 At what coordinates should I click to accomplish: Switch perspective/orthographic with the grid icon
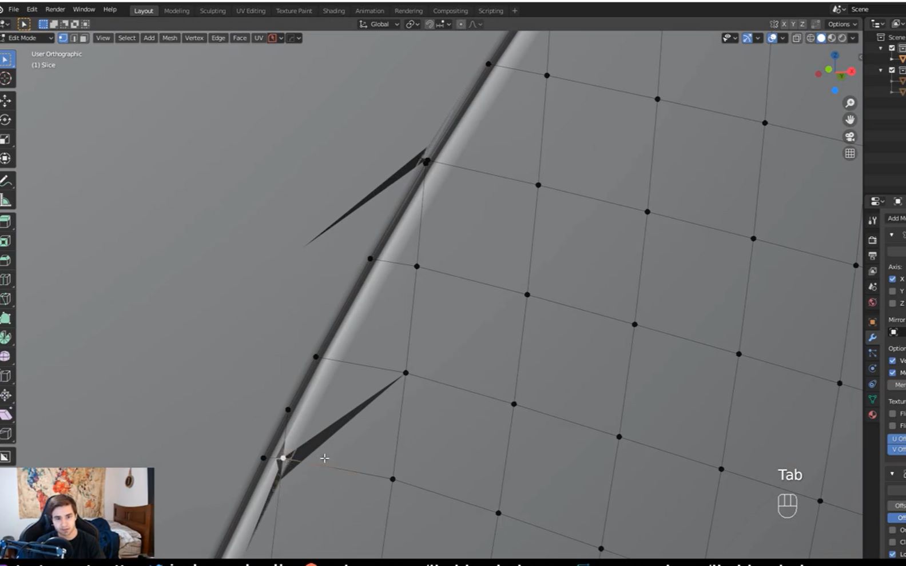[850, 153]
